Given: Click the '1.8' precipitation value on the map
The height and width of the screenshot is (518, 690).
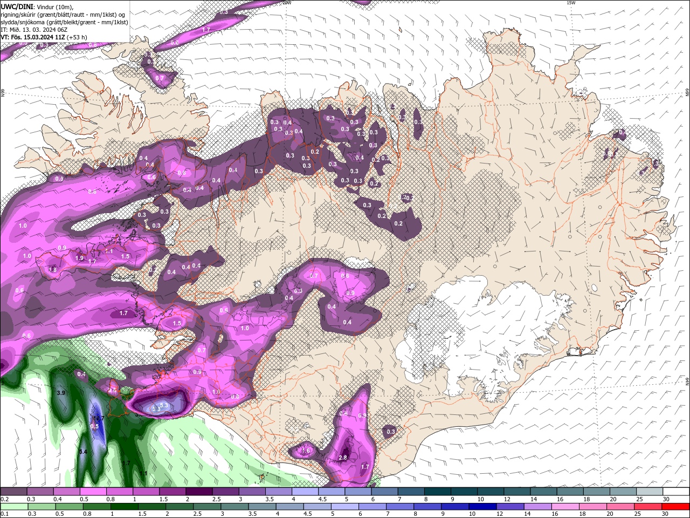Looking at the screenshot, I should tap(53, 270).
